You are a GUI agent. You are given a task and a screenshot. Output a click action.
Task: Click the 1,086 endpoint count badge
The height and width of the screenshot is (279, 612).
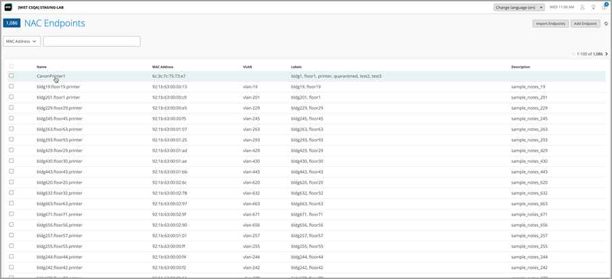(x=12, y=23)
